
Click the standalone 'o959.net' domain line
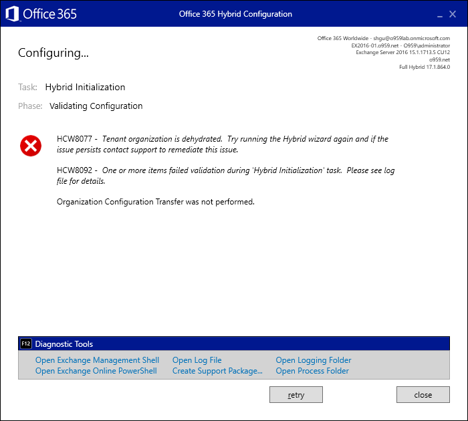click(x=439, y=59)
